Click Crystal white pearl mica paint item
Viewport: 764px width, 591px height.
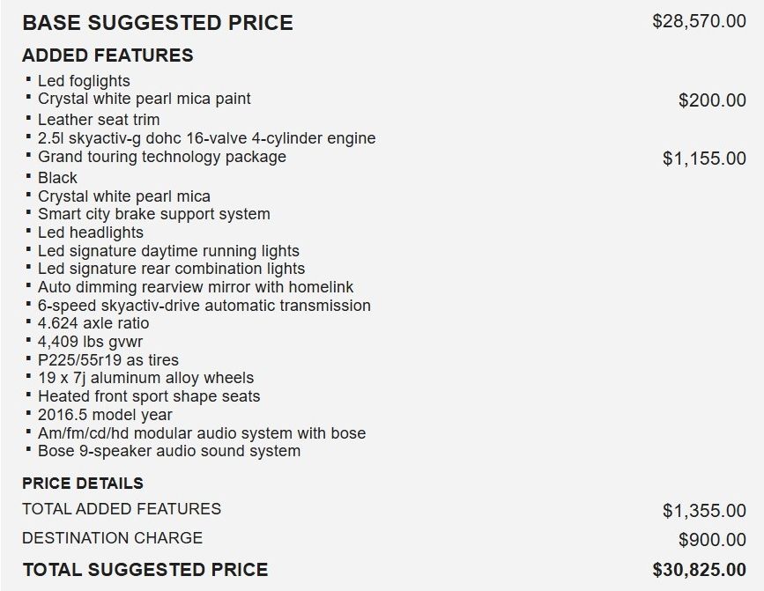point(145,99)
